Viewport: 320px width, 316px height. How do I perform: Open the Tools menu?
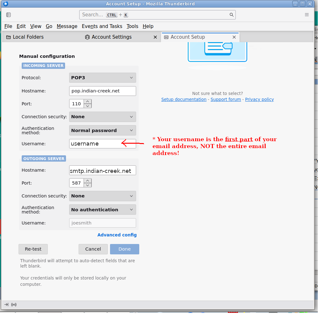(132, 26)
